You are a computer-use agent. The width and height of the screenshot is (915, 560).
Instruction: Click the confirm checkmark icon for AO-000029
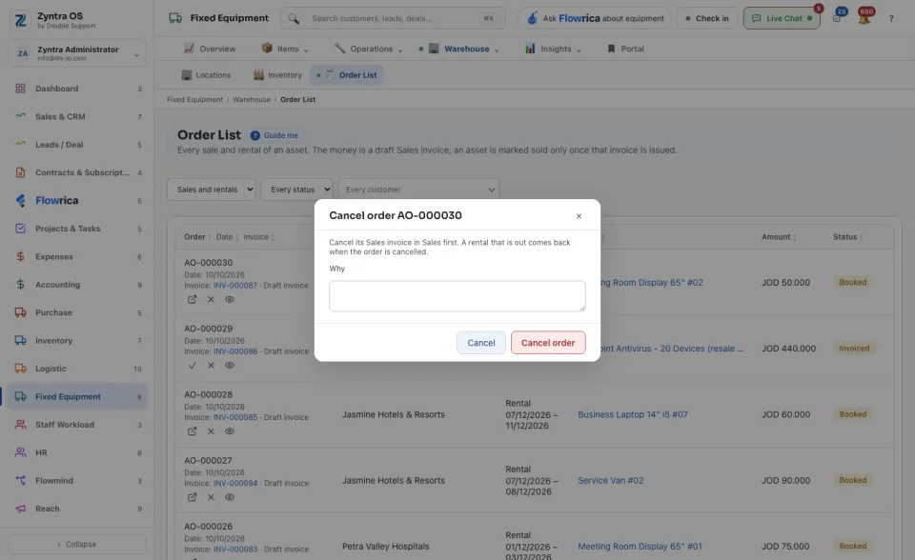(x=192, y=365)
